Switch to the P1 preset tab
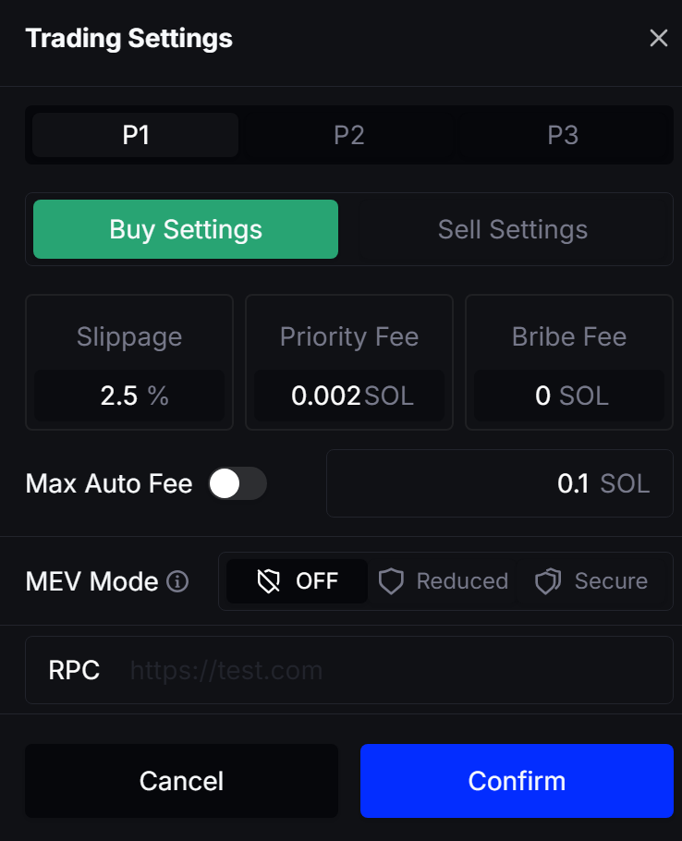Image resolution: width=682 pixels, height=841 pixels. click(136, 136)
